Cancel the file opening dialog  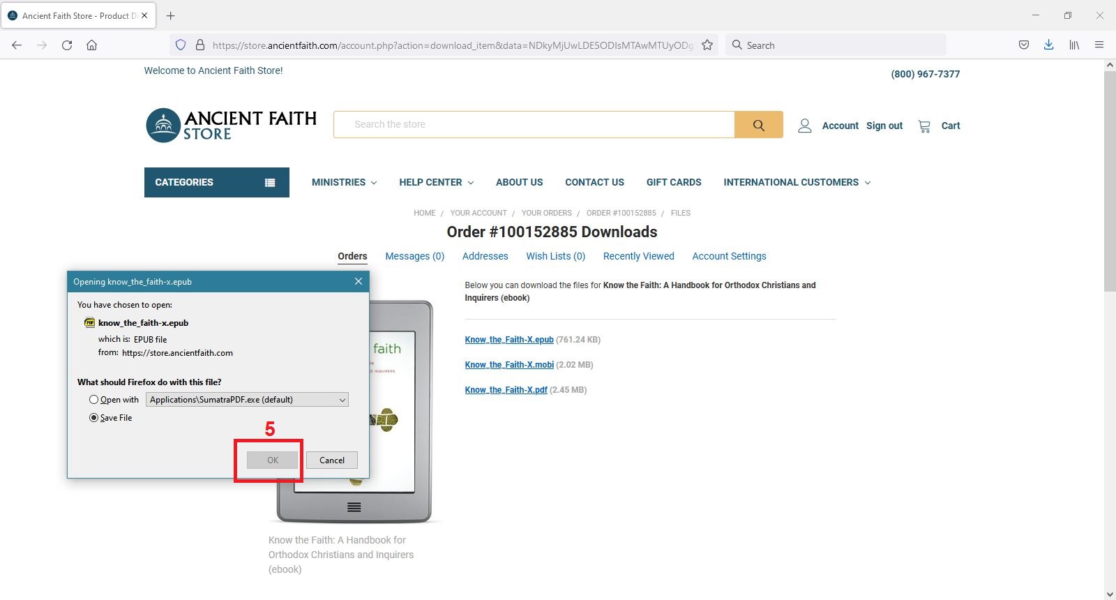331,460
